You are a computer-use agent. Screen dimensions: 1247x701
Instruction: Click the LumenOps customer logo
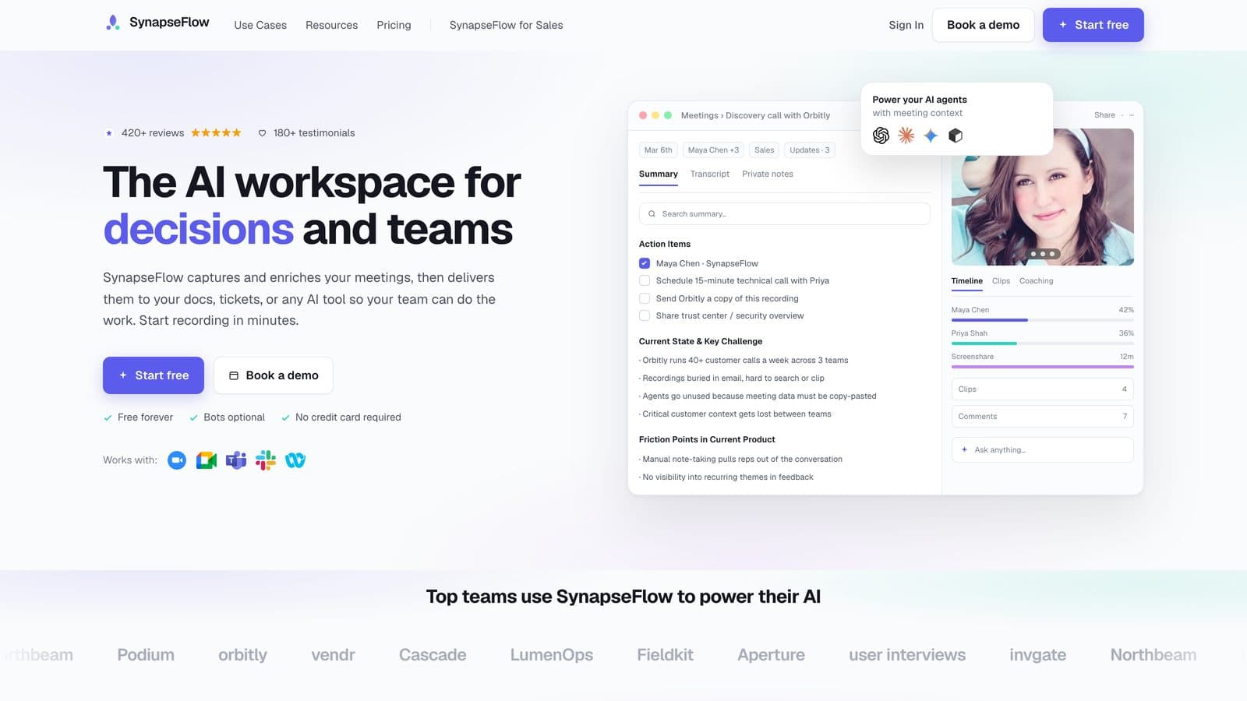[552, 655]
